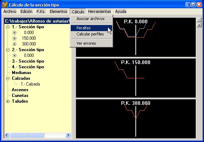Select Ver errores menu entry

tap(91, 43)
